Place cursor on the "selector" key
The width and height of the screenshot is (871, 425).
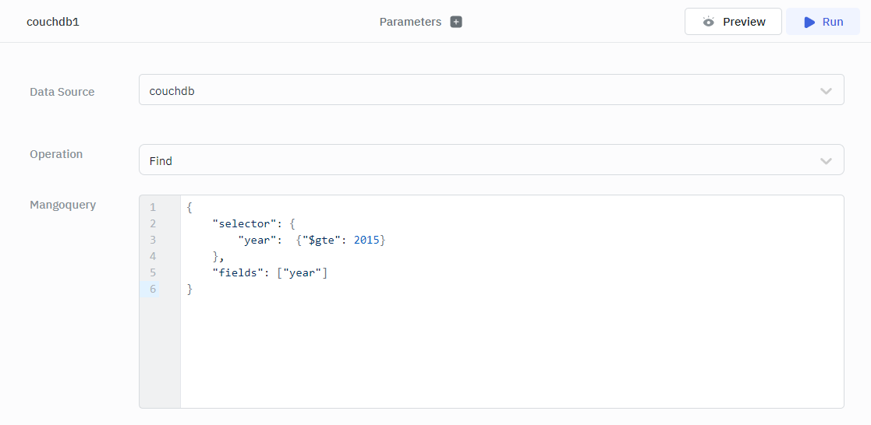click(x=243, y=223)
